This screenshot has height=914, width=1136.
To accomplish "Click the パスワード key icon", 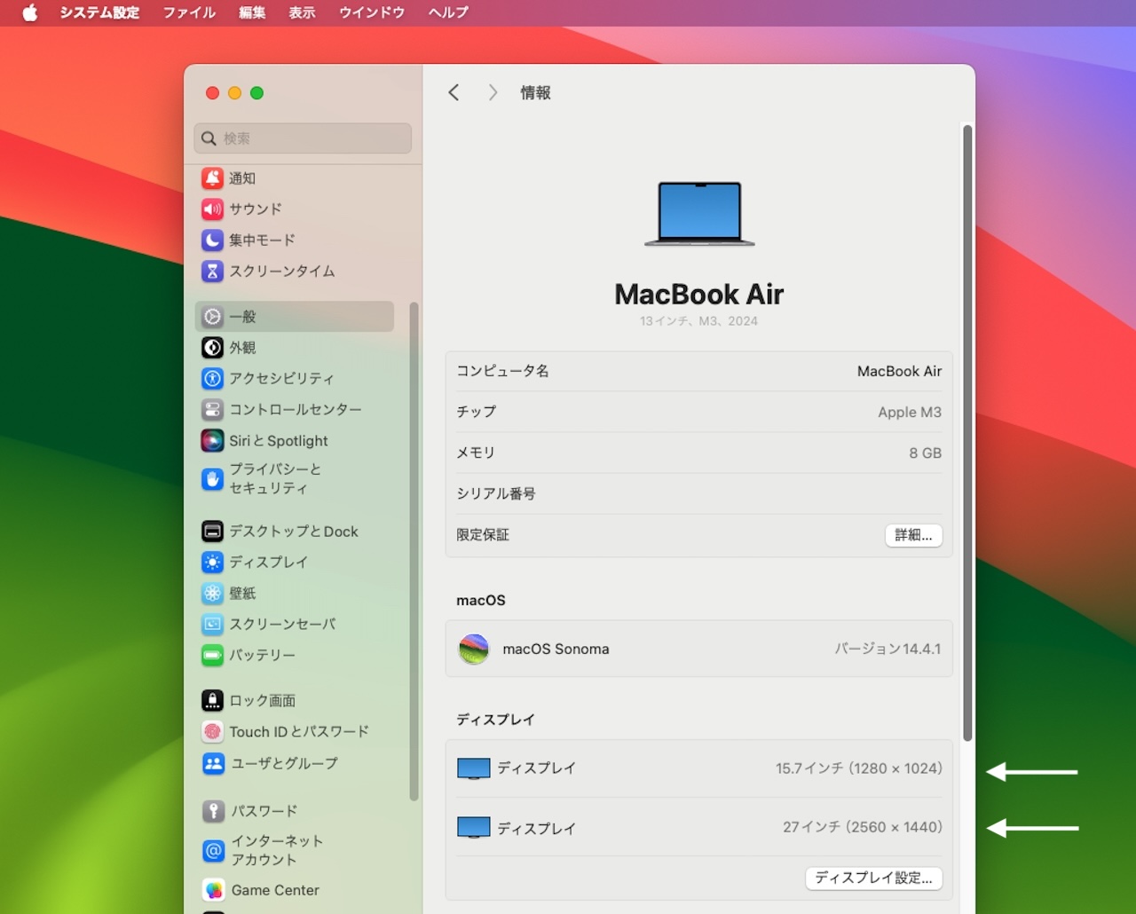I will [213, 811].
